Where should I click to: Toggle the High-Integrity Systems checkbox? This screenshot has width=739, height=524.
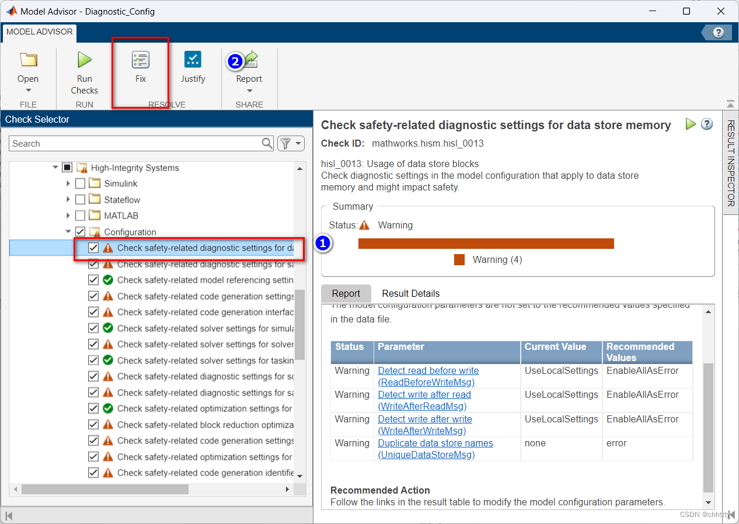click(67, 168)
